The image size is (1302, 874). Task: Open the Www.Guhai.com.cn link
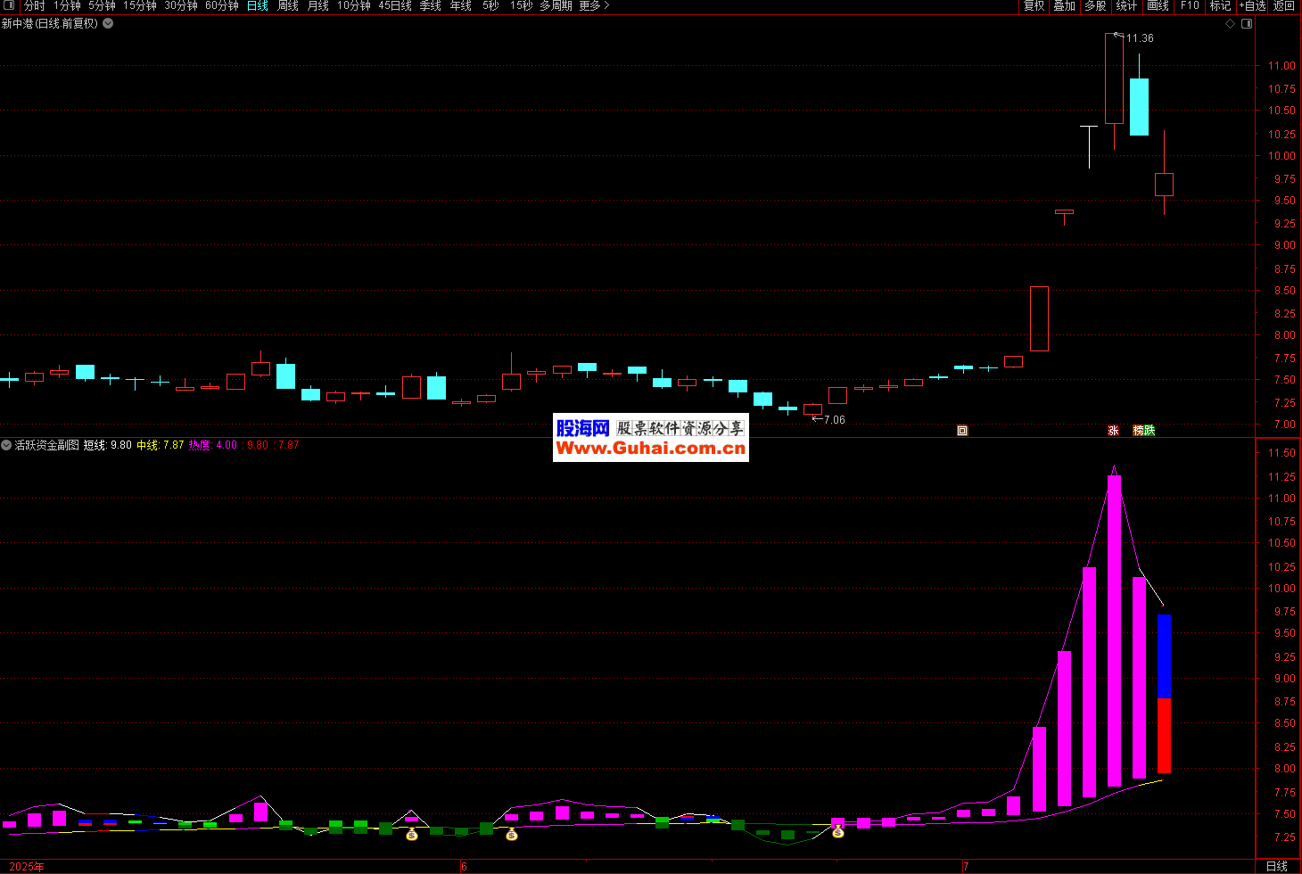coord(651,449)
